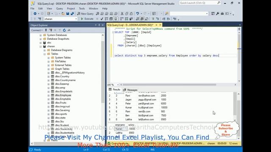This screenshot has width=271, height=152.
Task: Click the Quick Launch search magnifier icon
Action: 218,3
